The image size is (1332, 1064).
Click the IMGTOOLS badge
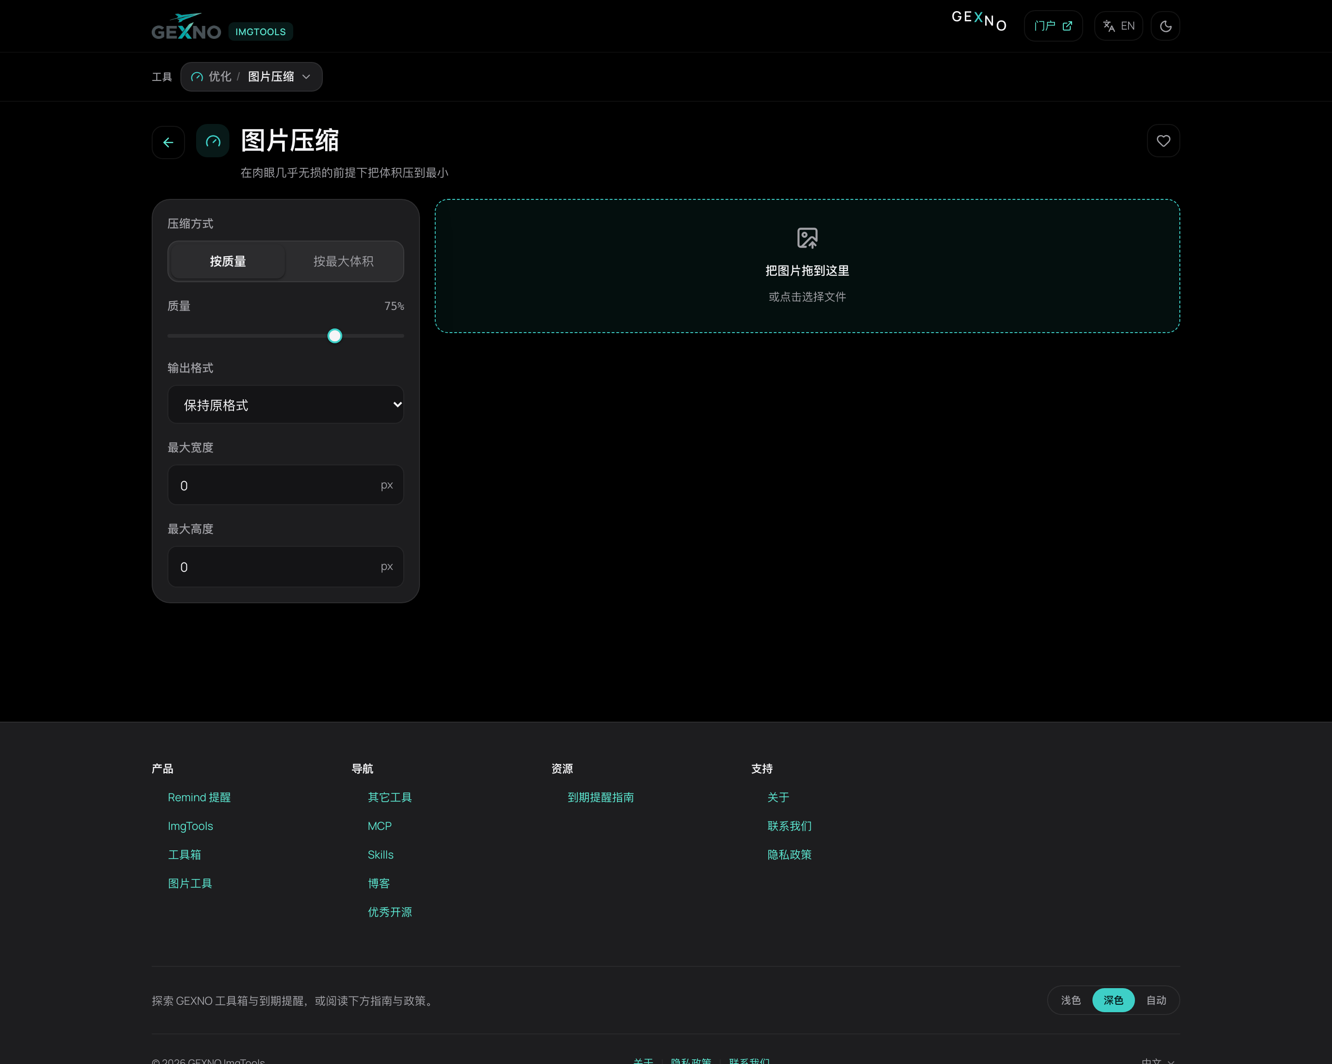pos(260,31)
